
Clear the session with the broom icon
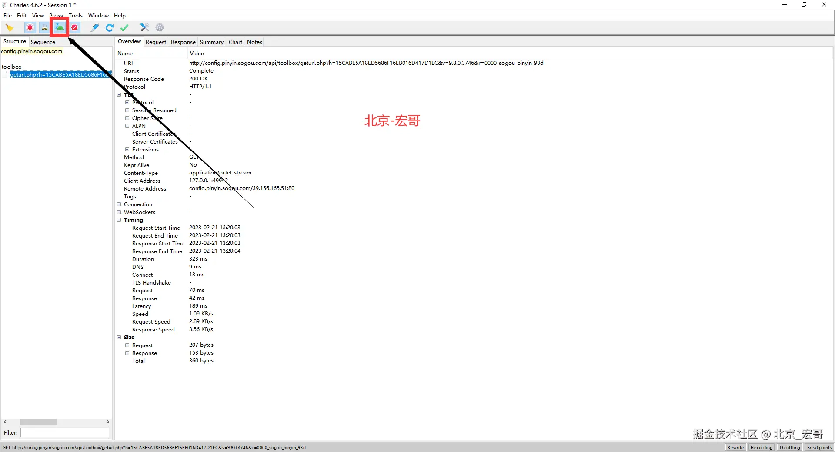click(x=10, y=28)
